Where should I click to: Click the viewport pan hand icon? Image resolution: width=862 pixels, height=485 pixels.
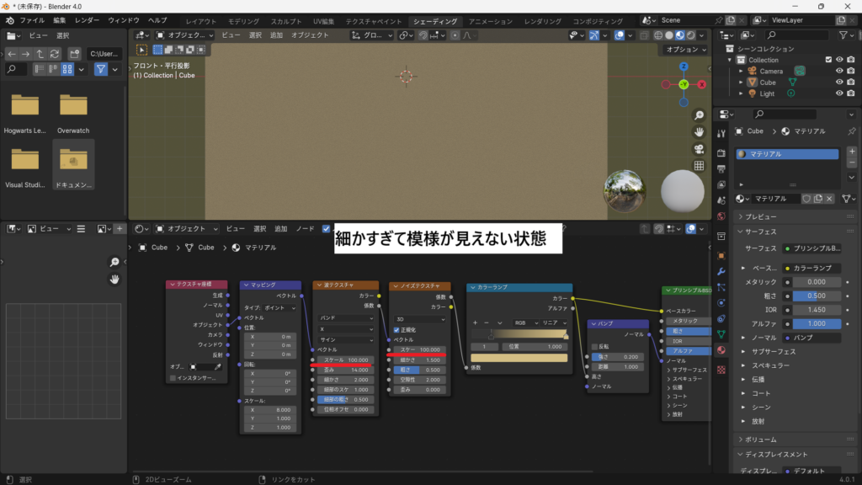pyautogui.click(x=699, y=132)
